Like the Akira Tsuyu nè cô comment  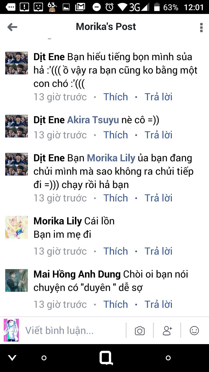click(x=116, y=135)
